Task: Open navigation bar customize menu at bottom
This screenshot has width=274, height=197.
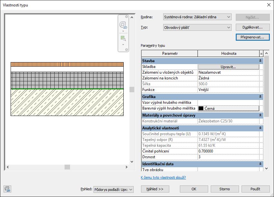Action: [x=127, y=50]
